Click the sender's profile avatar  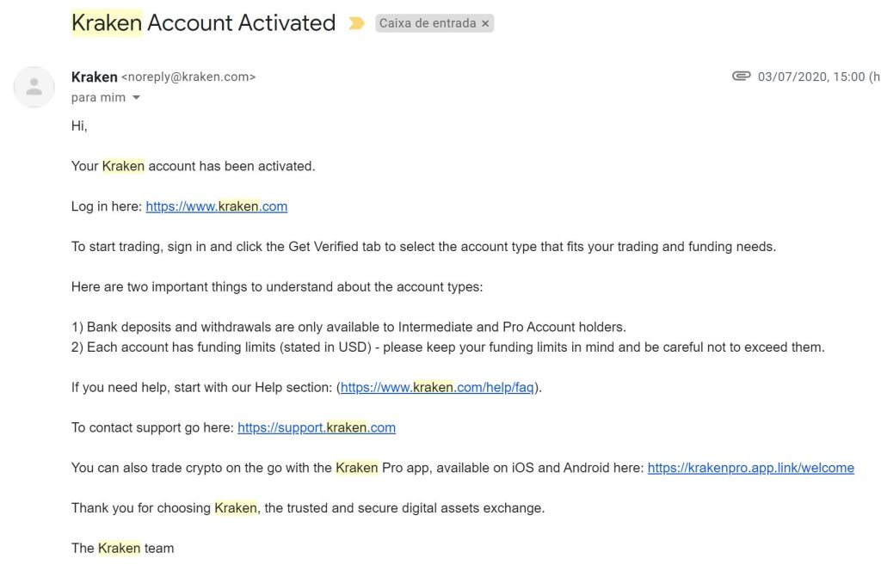(x=34, y=87)
